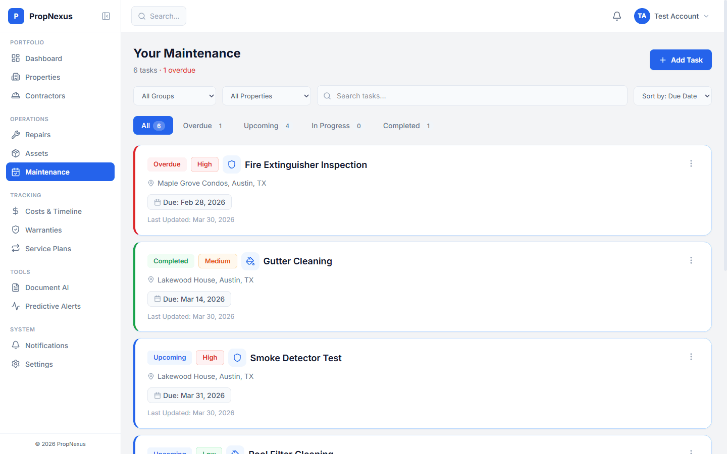
Task: Open the Sort by Due Date dropdown
Action: tap(672, 95)
